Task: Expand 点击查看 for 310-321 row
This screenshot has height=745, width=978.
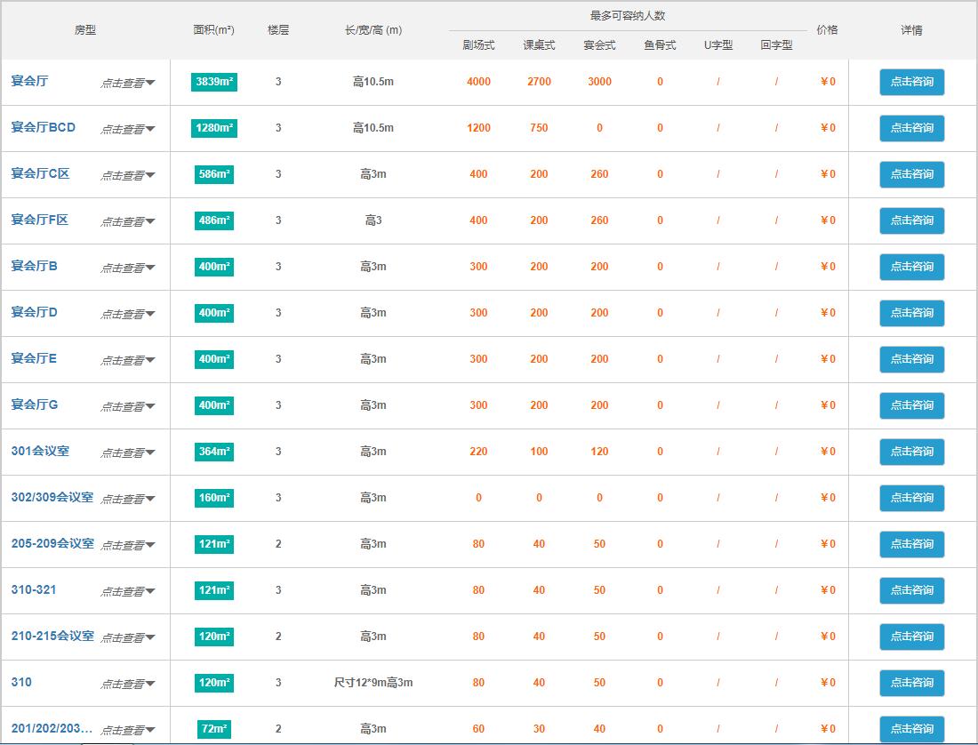Action: tap(127, 591)
